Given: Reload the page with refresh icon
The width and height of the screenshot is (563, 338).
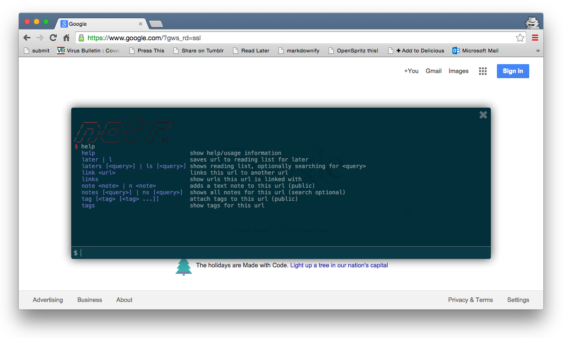Looking at the screenshot, I should point(53,38).
